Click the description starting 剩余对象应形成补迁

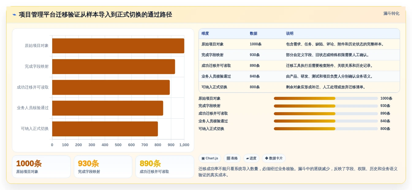(x=326, y=87)
